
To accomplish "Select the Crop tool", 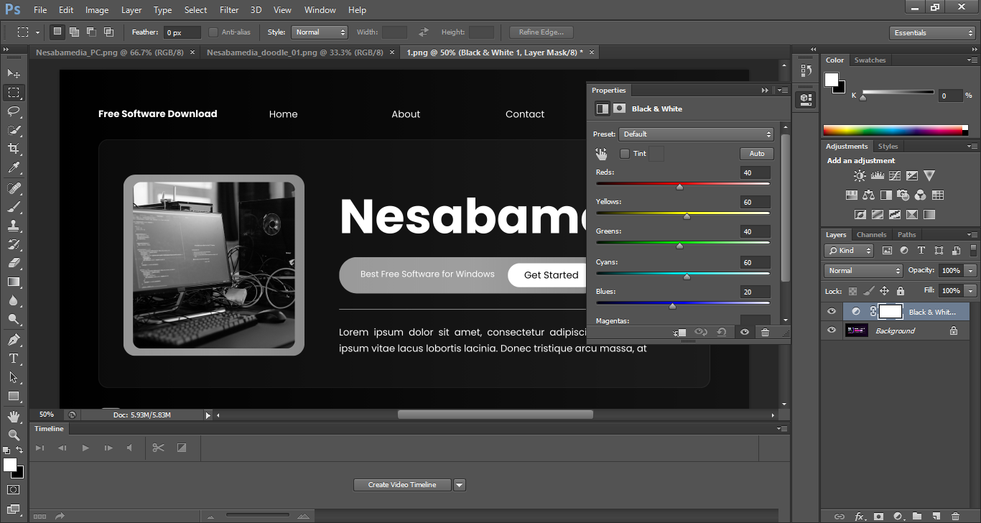I will pos(14,149).
